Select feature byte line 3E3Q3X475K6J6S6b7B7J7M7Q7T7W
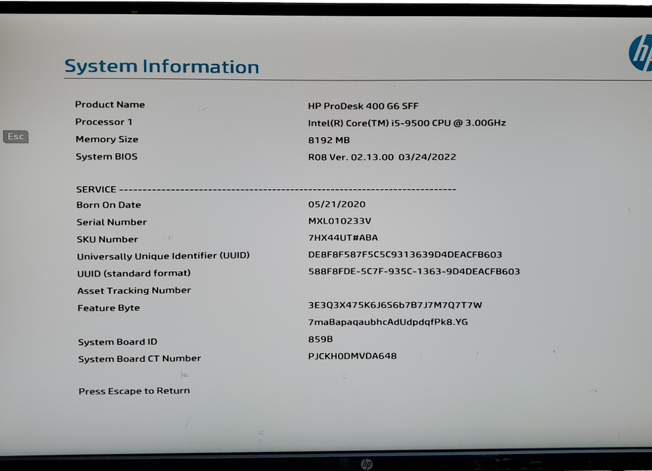This screenshot has width=652, height=471. [x=395, y=305]
